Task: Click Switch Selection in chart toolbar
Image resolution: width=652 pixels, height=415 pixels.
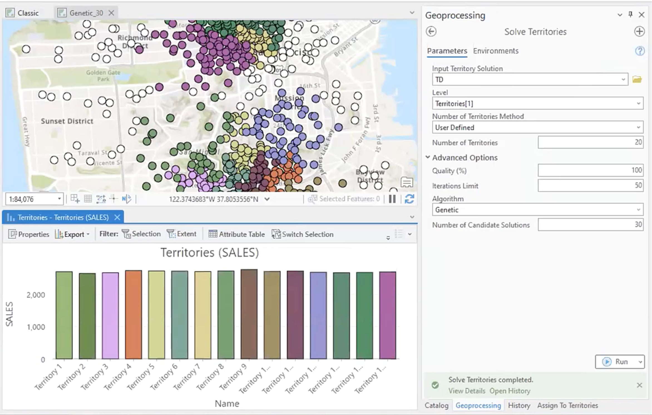Action: [303, 234]
